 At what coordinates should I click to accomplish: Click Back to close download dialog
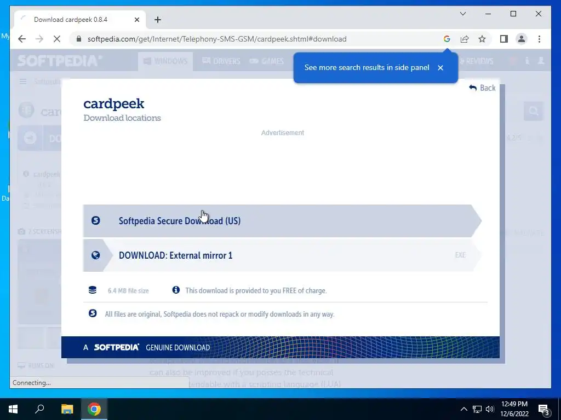(482, 88)
